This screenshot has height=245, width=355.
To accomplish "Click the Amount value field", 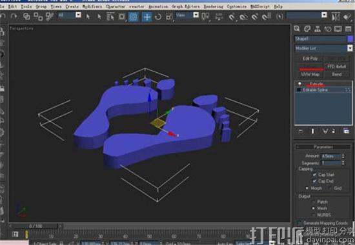I will (330, 156).
